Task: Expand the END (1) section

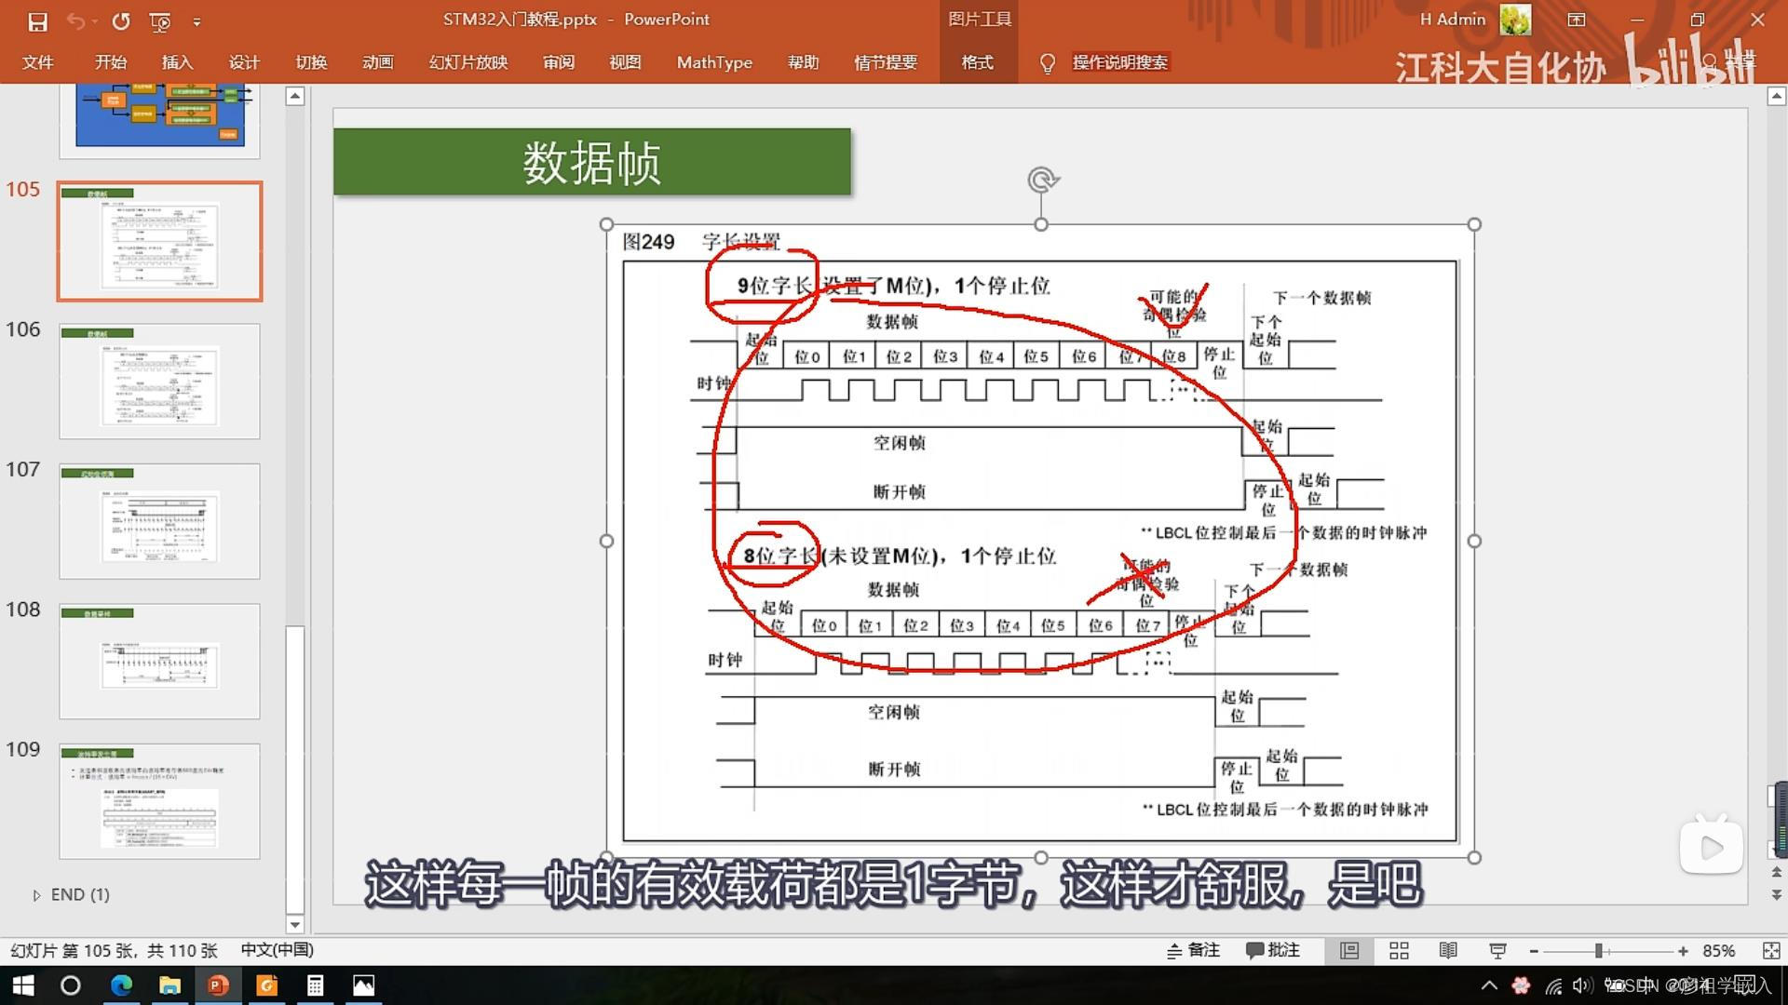Action: 36,895
